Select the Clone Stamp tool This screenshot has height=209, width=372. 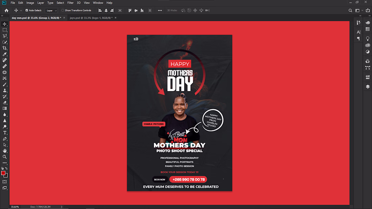4,90
